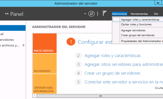
Task: Open the NOVEDADES tile
Action: (x=45, y=64)
